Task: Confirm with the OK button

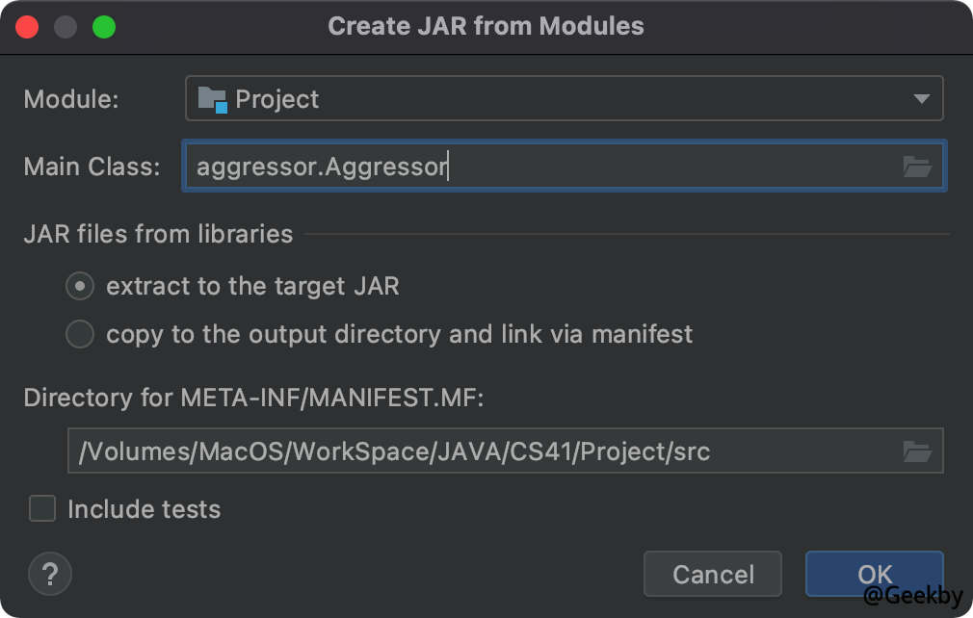Action: point(874,575)
